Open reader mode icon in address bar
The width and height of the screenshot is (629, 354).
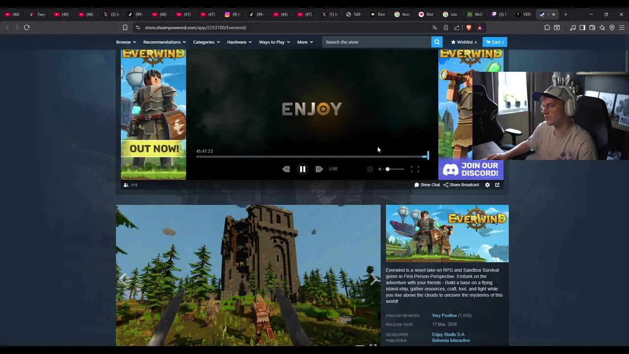446,28
